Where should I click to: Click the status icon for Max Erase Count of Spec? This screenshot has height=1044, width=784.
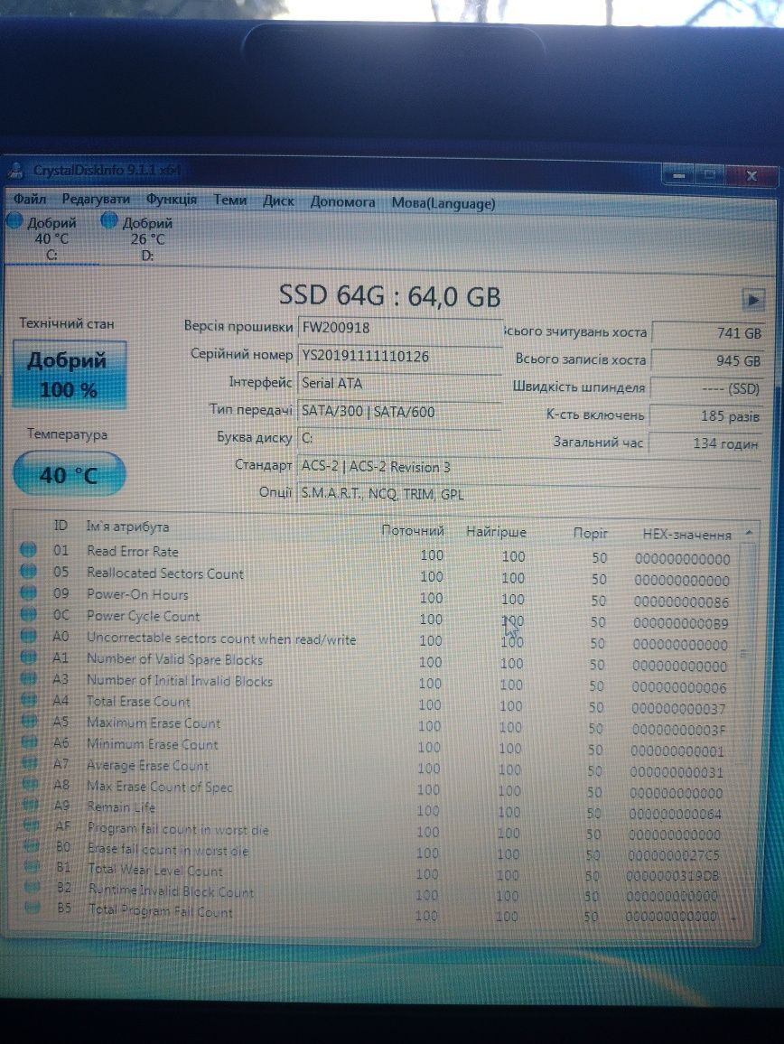[30, 784]
